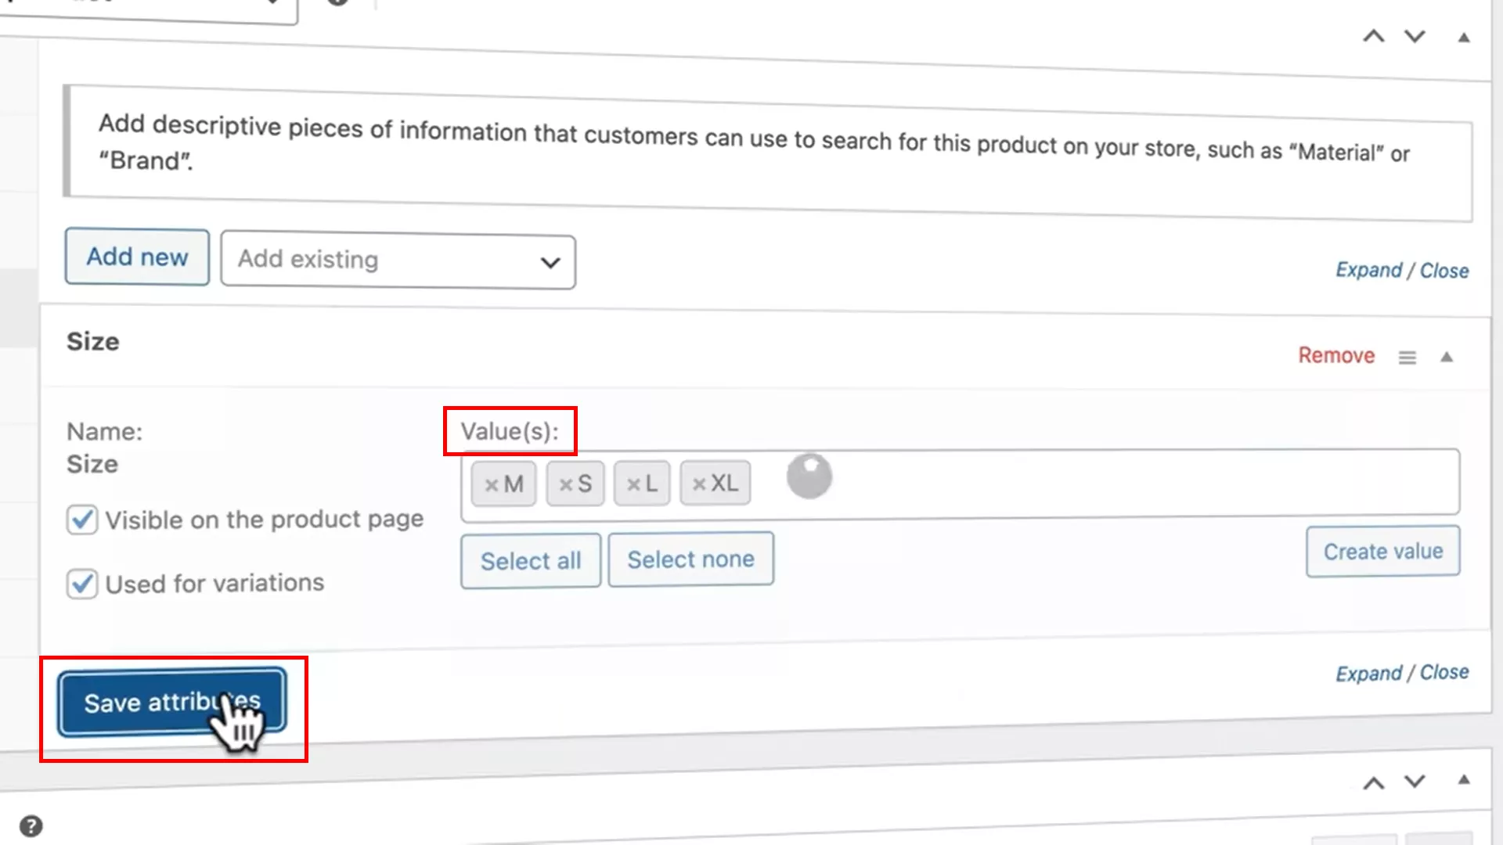
Task: Move top panel up with arrow
Action: [1373, 36]
